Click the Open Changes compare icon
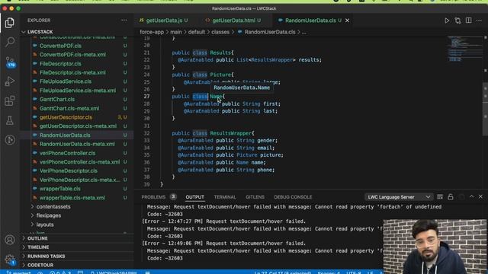 (457, 21)
